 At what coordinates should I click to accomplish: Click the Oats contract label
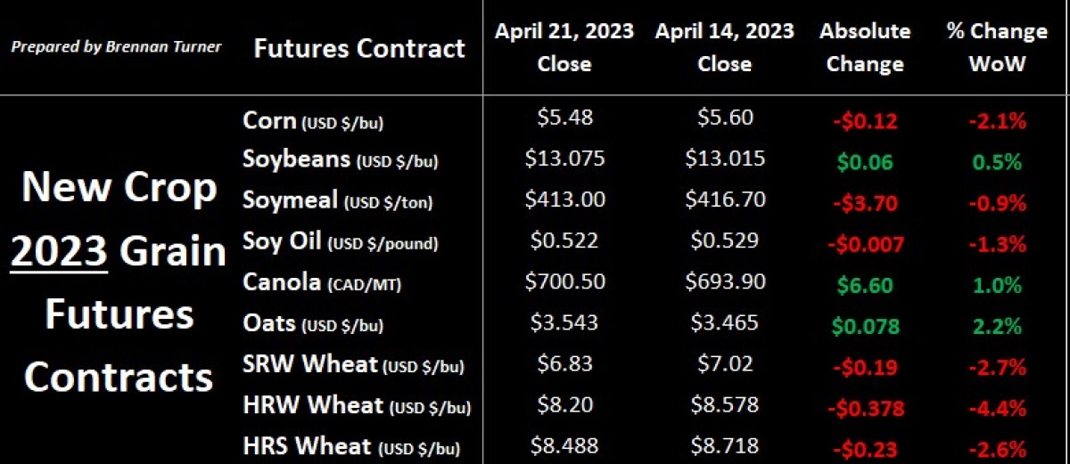312,322
